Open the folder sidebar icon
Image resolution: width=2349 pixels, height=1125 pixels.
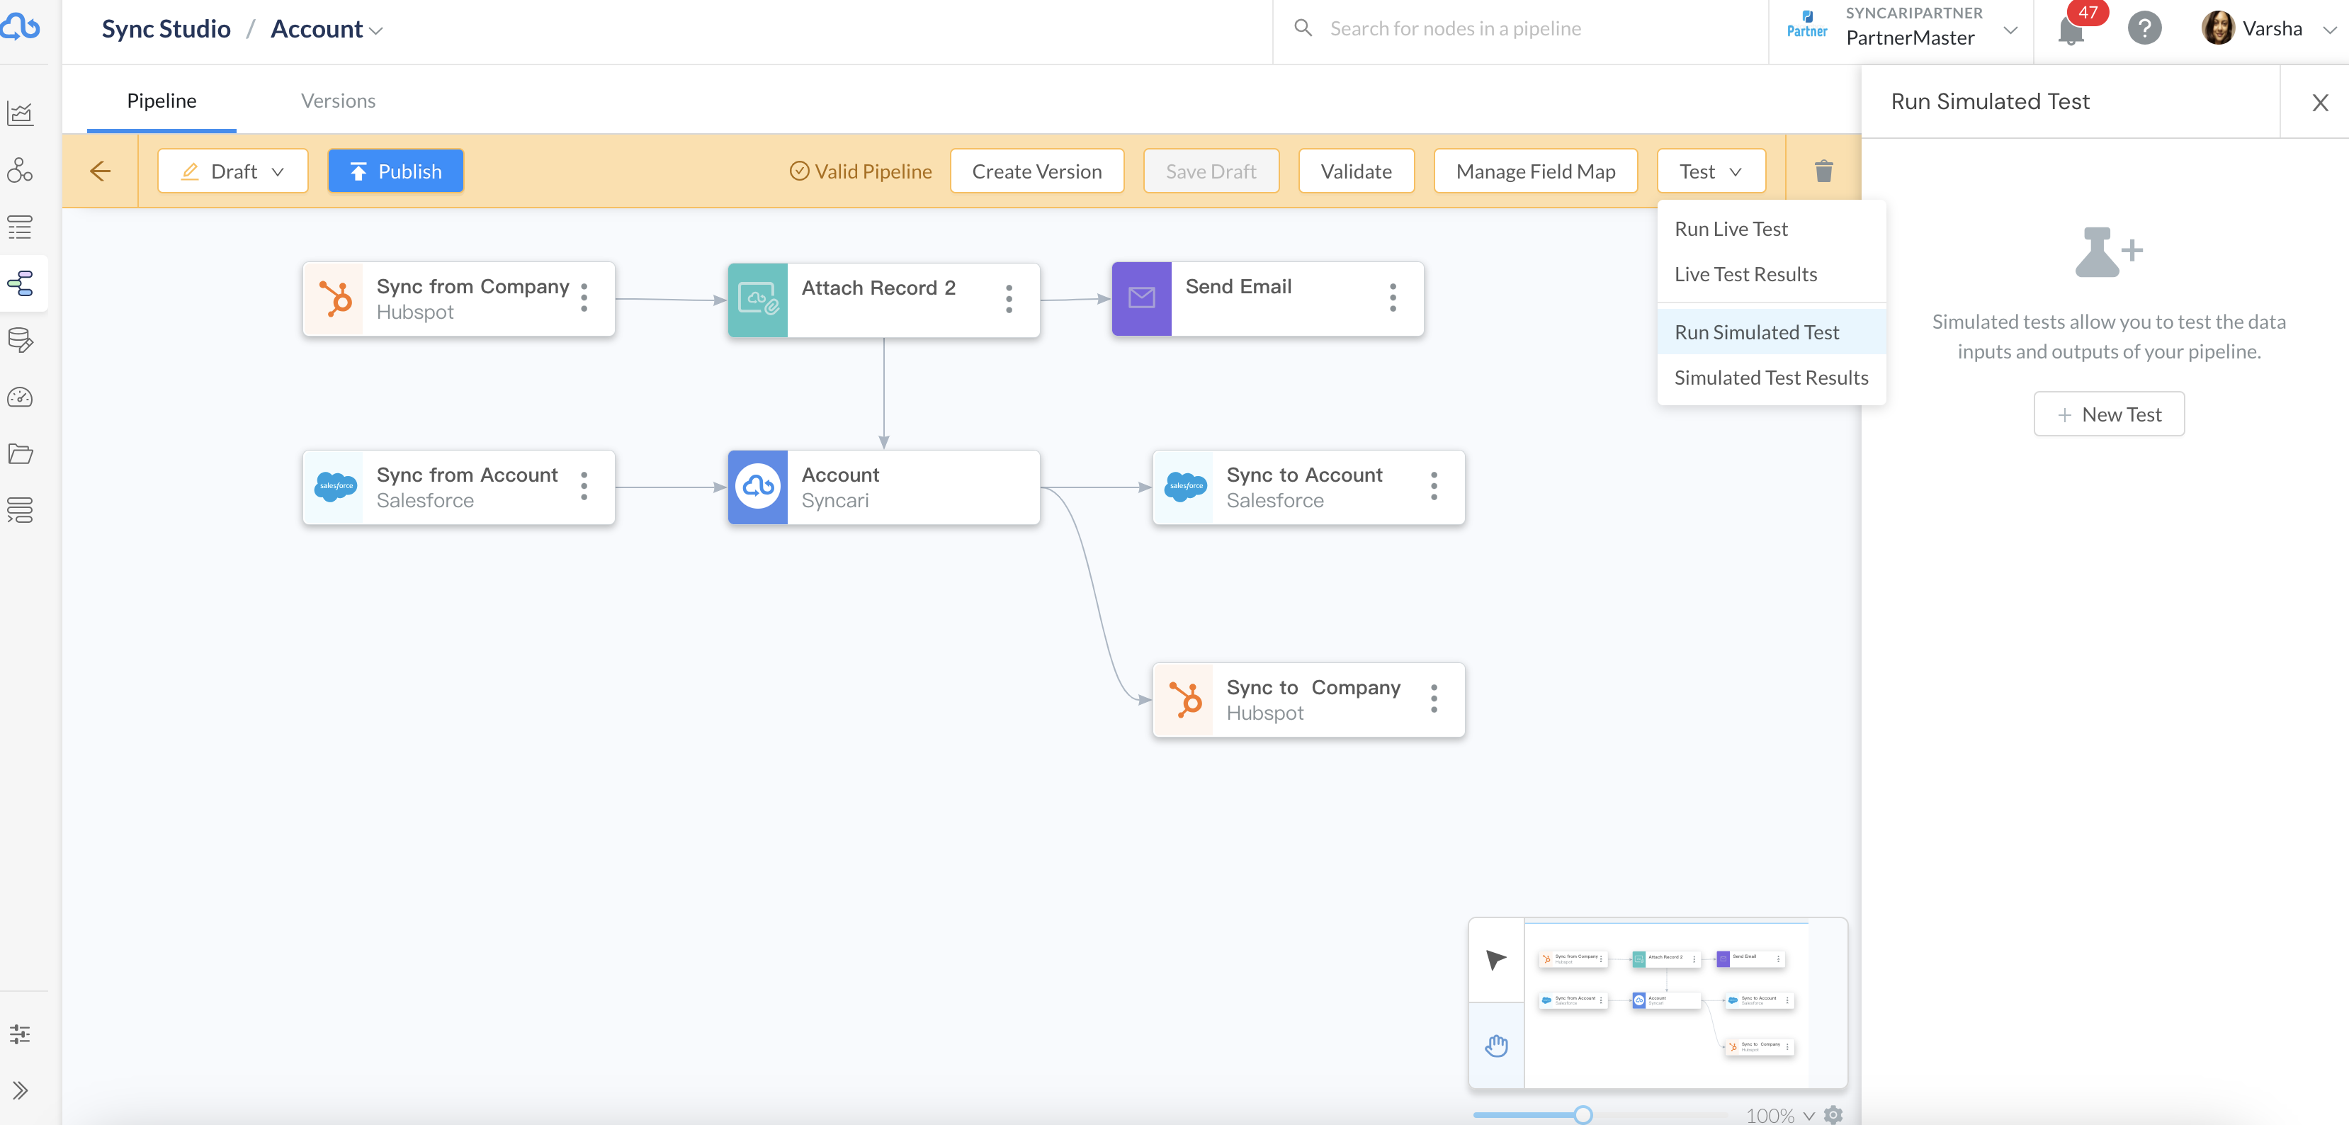[x=20, y=453]
